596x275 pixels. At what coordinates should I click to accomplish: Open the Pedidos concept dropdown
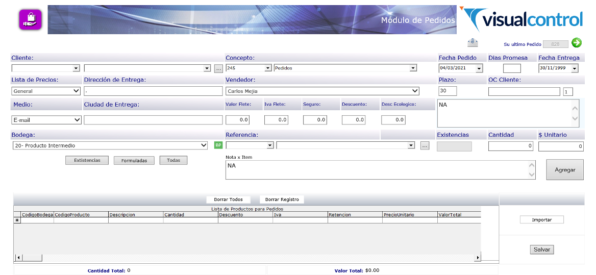413,68
